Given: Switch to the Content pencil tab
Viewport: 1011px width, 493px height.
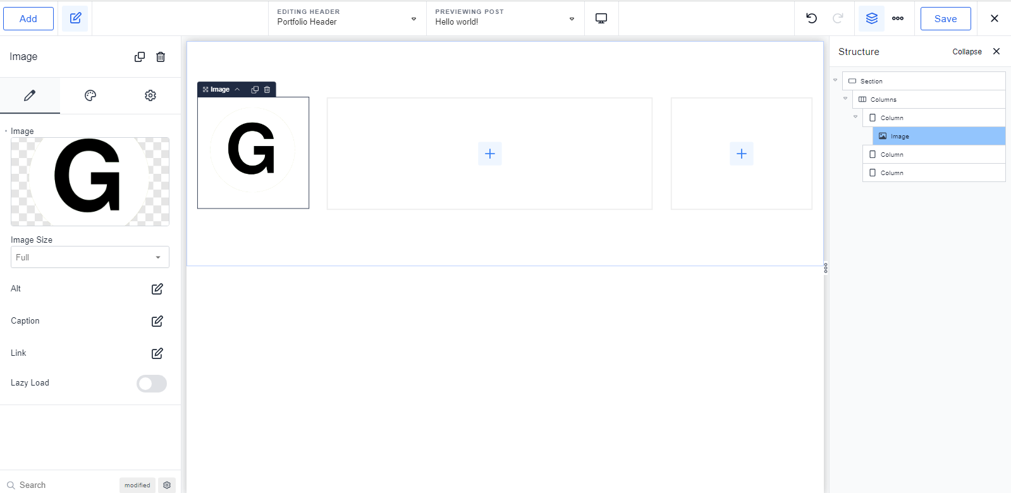Looking at the screenshot, I should [x=30, y=95].
